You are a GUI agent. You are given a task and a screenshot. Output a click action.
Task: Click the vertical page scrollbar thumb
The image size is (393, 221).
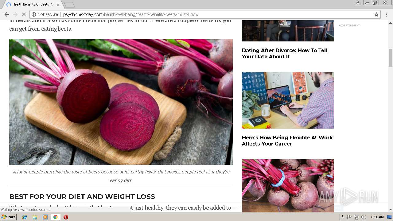pyautogui.click(x=391, y=58)
